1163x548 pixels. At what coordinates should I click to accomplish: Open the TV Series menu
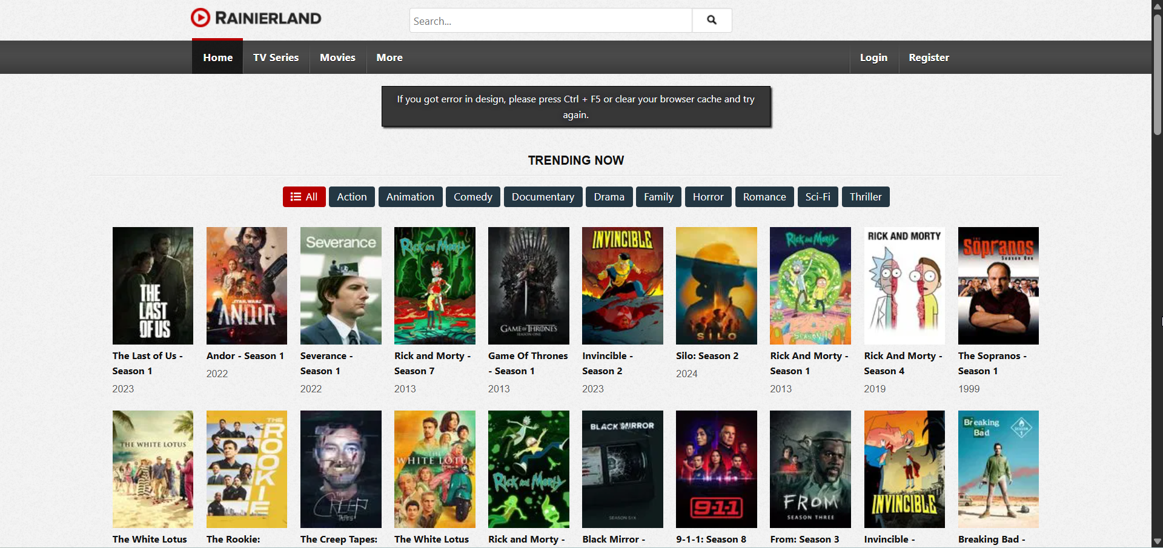point(276,58)
